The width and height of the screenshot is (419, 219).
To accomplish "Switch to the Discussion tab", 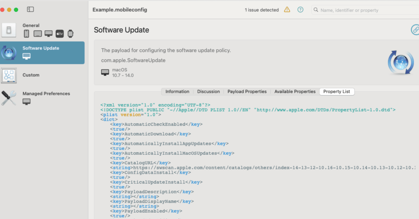I will point(208,92).
